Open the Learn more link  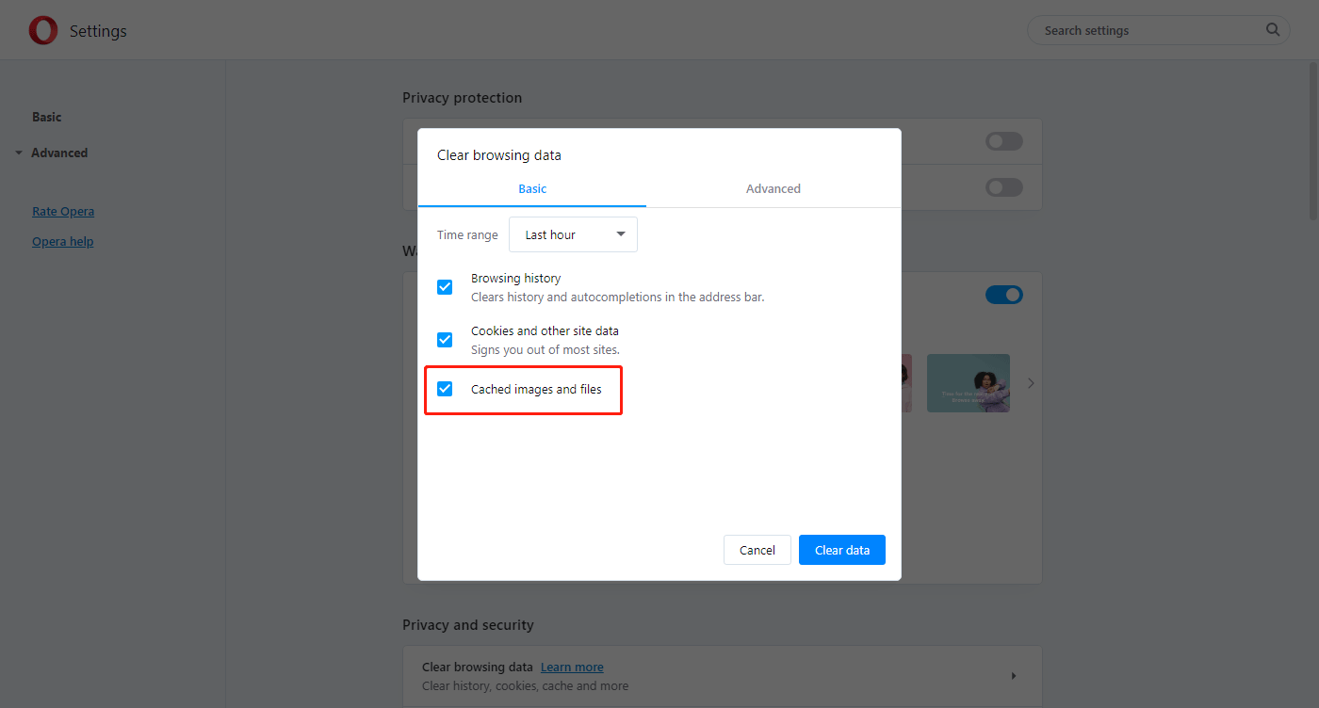(572, 667)
